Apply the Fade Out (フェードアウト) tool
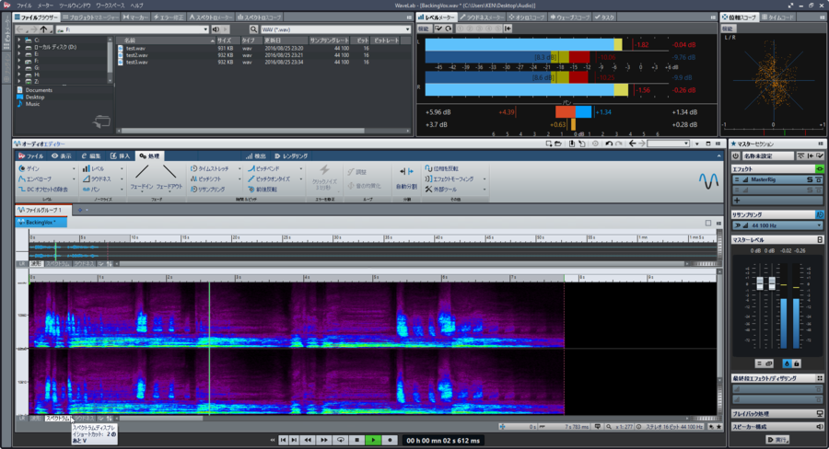829x449 pixels. click(x=169, y=178)
